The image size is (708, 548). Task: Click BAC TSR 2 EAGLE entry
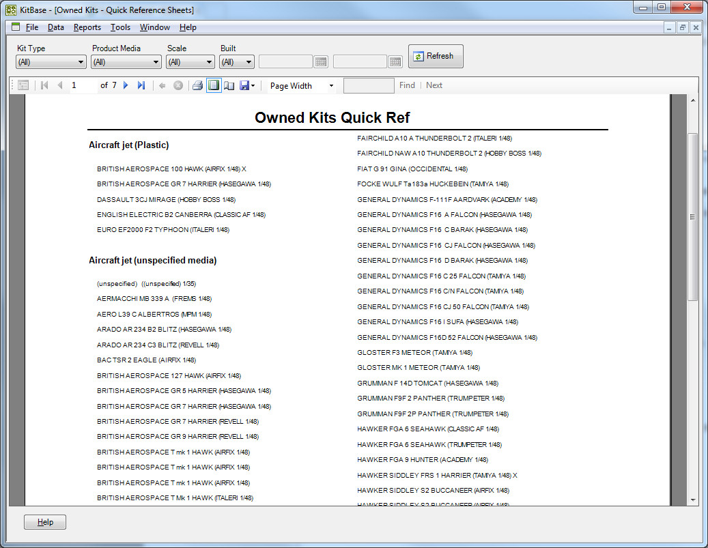coord(146,360)
